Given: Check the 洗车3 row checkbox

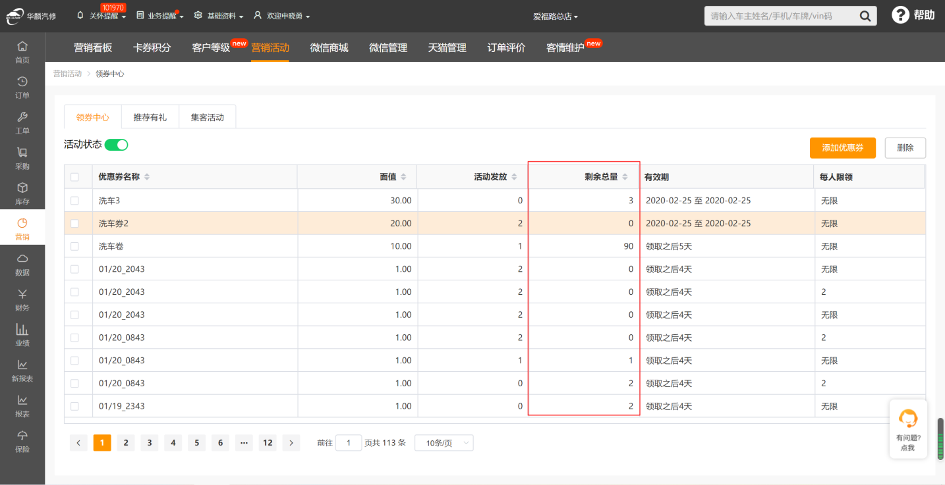Looking at the screenshot, I should click(x=74, y=201).
